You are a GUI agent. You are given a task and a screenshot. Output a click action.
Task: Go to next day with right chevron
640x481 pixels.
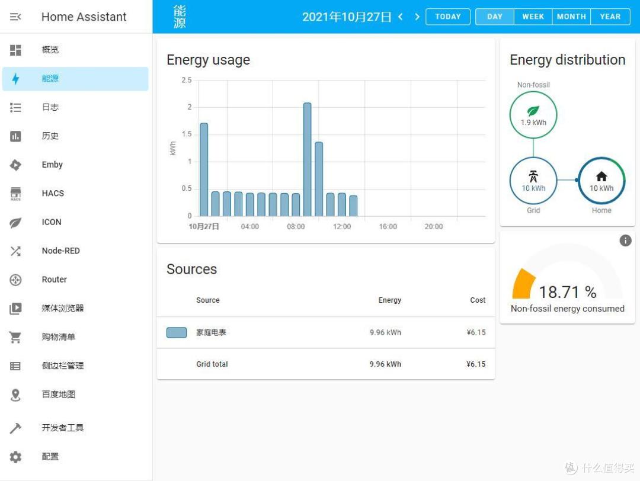point(417,17)
